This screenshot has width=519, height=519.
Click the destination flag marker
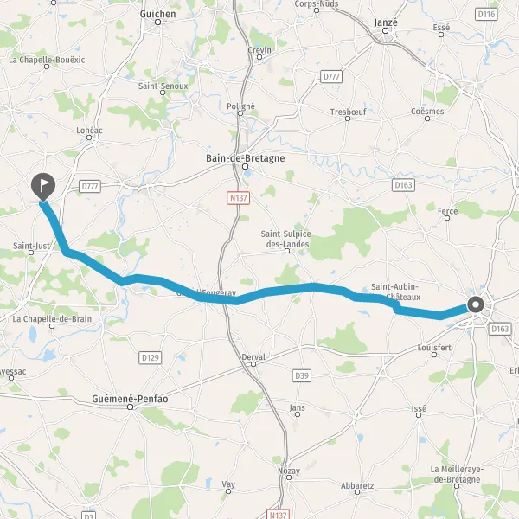[43, 186]
